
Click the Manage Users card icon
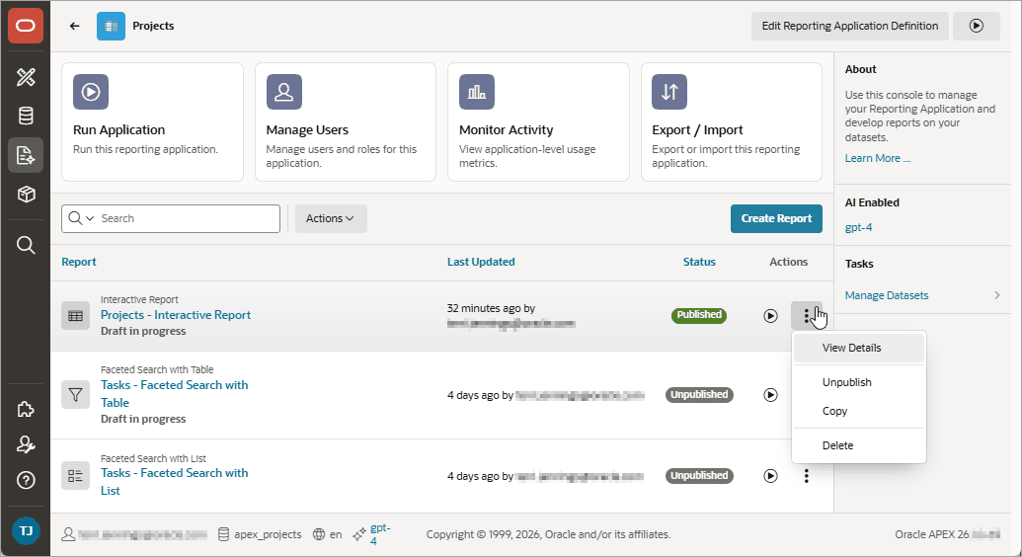click(283, 92)
